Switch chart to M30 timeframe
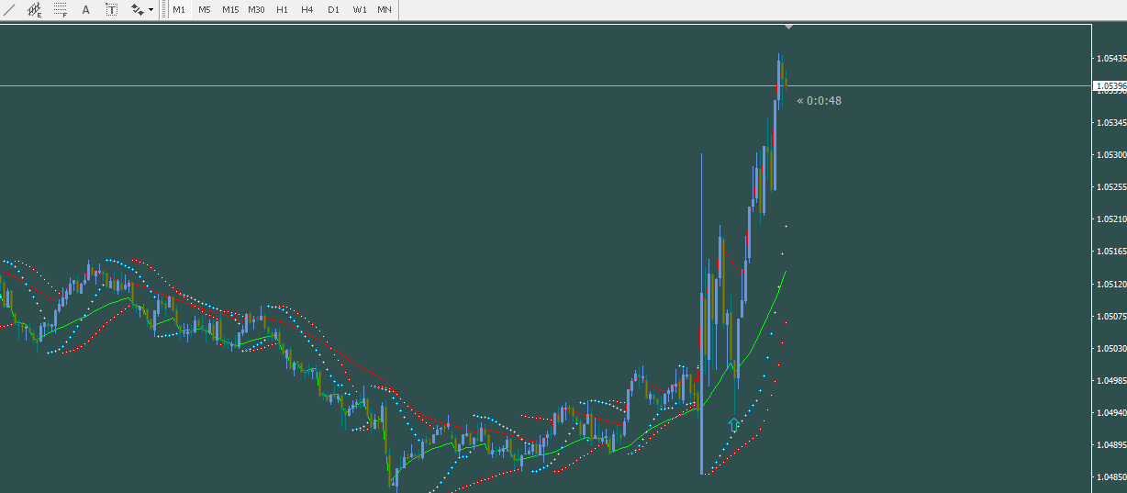This screenshot has width=1127, height=493. pos(256,10)
